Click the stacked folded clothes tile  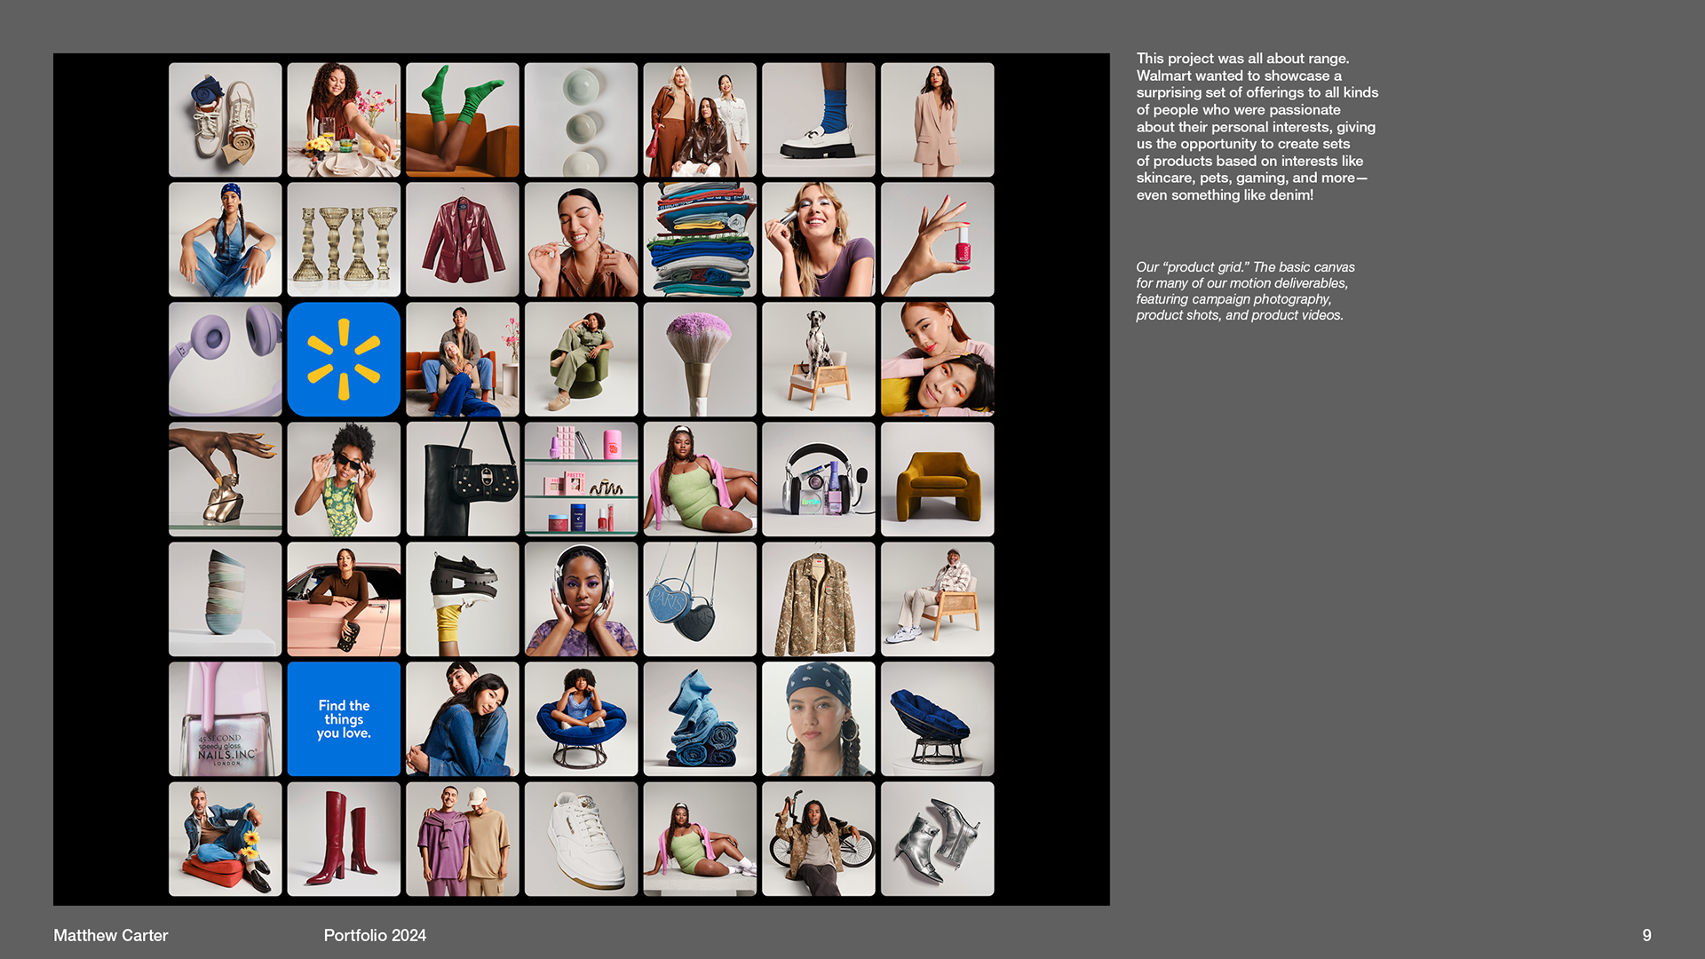tap(700, 239)
